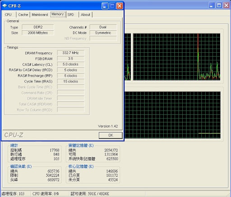
Task: Click the CPU-Z title bar icon
Action: coord(5,6)
